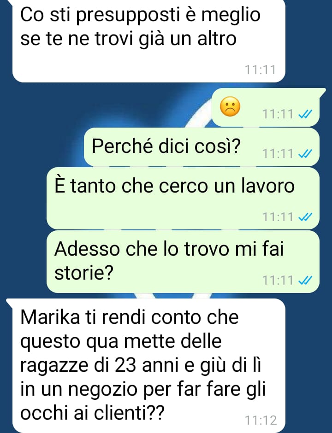This screenshot has width=332, height=433.
Task: Select 'Adesso che lo trovo' message bubble
Action: (183, 261)
